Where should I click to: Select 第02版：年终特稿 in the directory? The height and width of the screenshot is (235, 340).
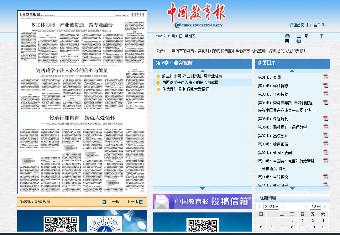[273, 86]
